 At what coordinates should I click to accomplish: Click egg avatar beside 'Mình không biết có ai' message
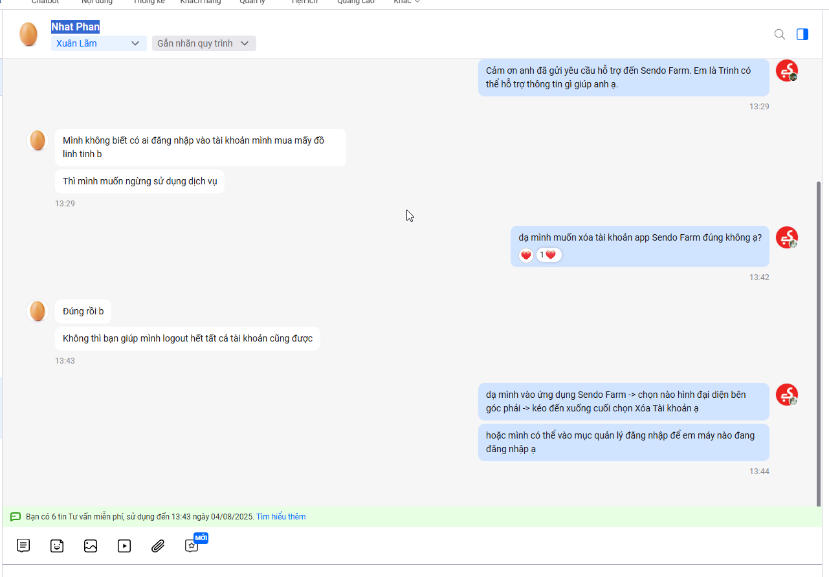[38, 140]
